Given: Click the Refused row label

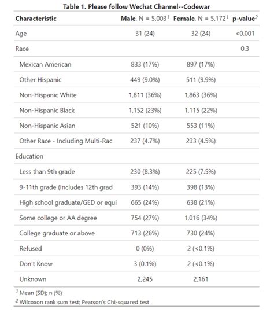Looking at the screenshot, I should click(x=31, y=248).
